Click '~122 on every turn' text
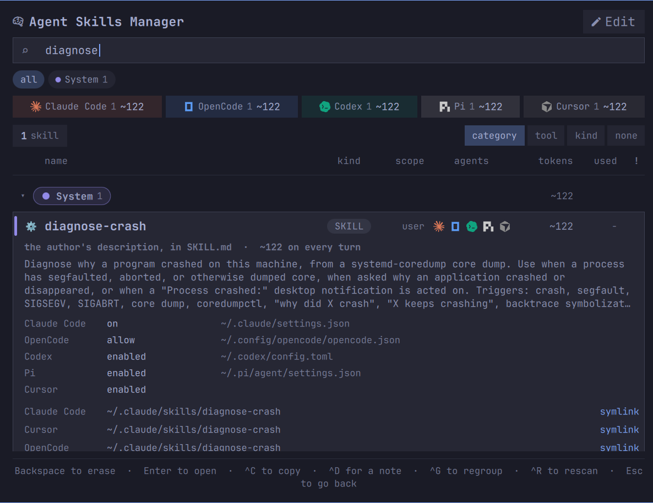 click(x=310, y=247)
